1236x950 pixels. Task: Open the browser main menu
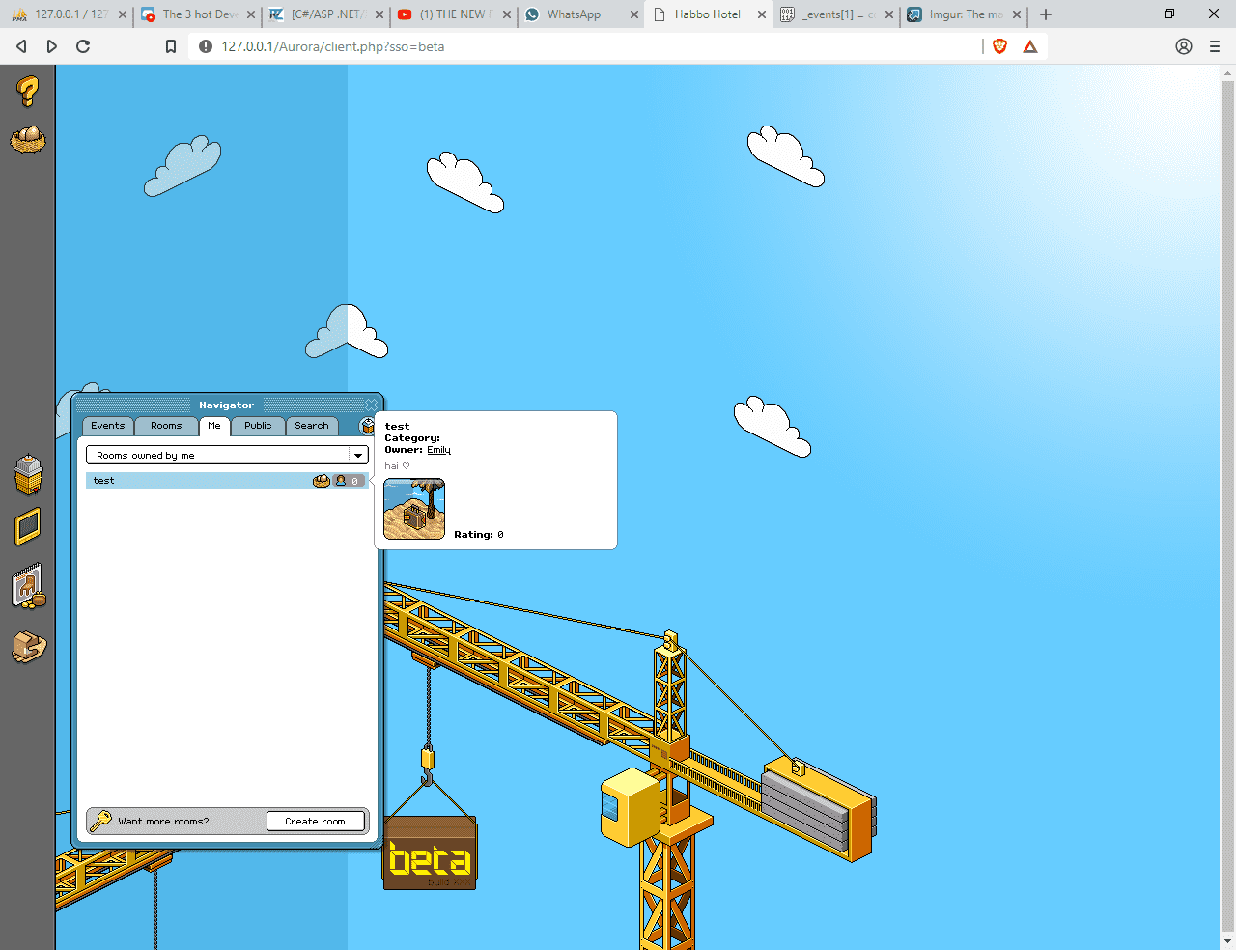click(1215, 46)
